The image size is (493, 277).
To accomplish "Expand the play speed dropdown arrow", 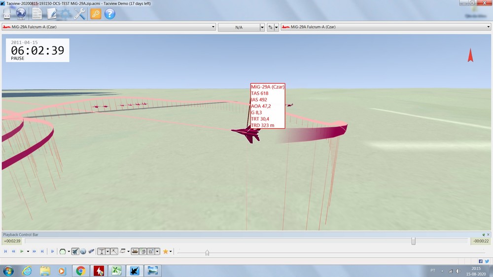I will (28, 251).
